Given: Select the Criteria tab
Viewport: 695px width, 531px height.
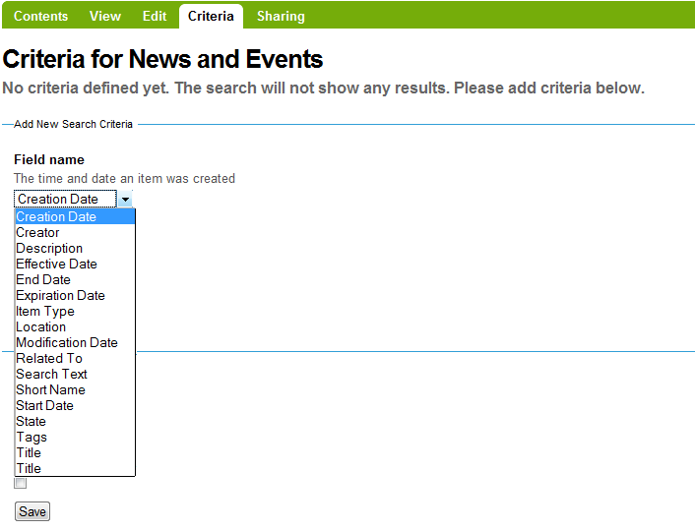Looking at the screenshot, I should point(211,16).
